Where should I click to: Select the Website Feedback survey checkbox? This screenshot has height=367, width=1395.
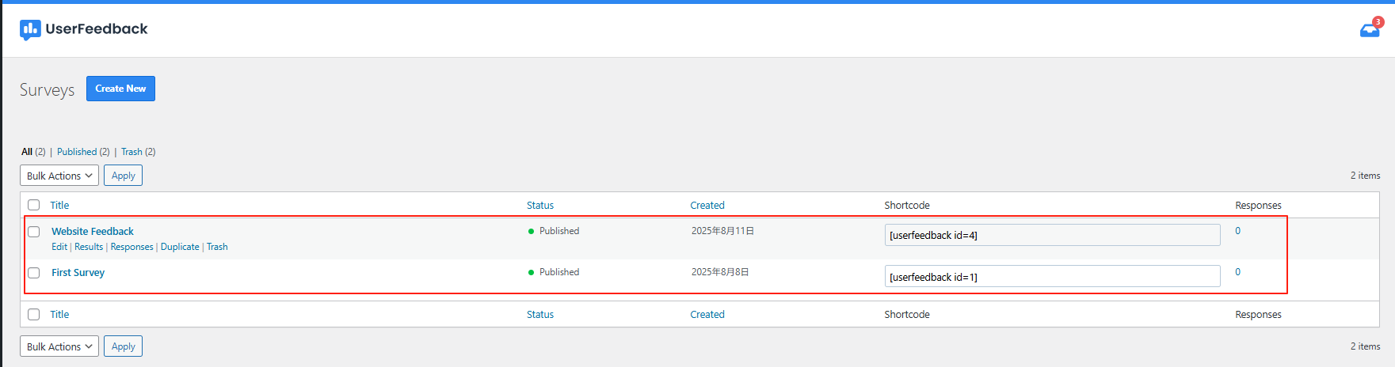pos(34,232)
